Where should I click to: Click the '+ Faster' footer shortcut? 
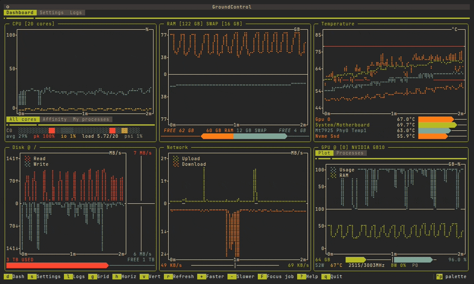coord(211,276)
